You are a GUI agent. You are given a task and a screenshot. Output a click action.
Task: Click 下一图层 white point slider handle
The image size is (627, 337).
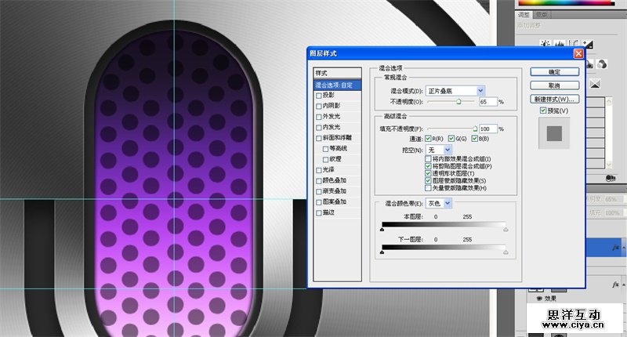click(x=506, y=252)
